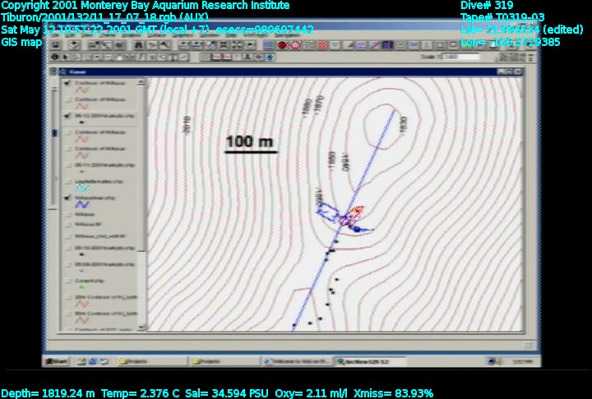Click the cyan polygon legend symbol
The width and height of the screenshot is (592, 399).
(82, 188)
